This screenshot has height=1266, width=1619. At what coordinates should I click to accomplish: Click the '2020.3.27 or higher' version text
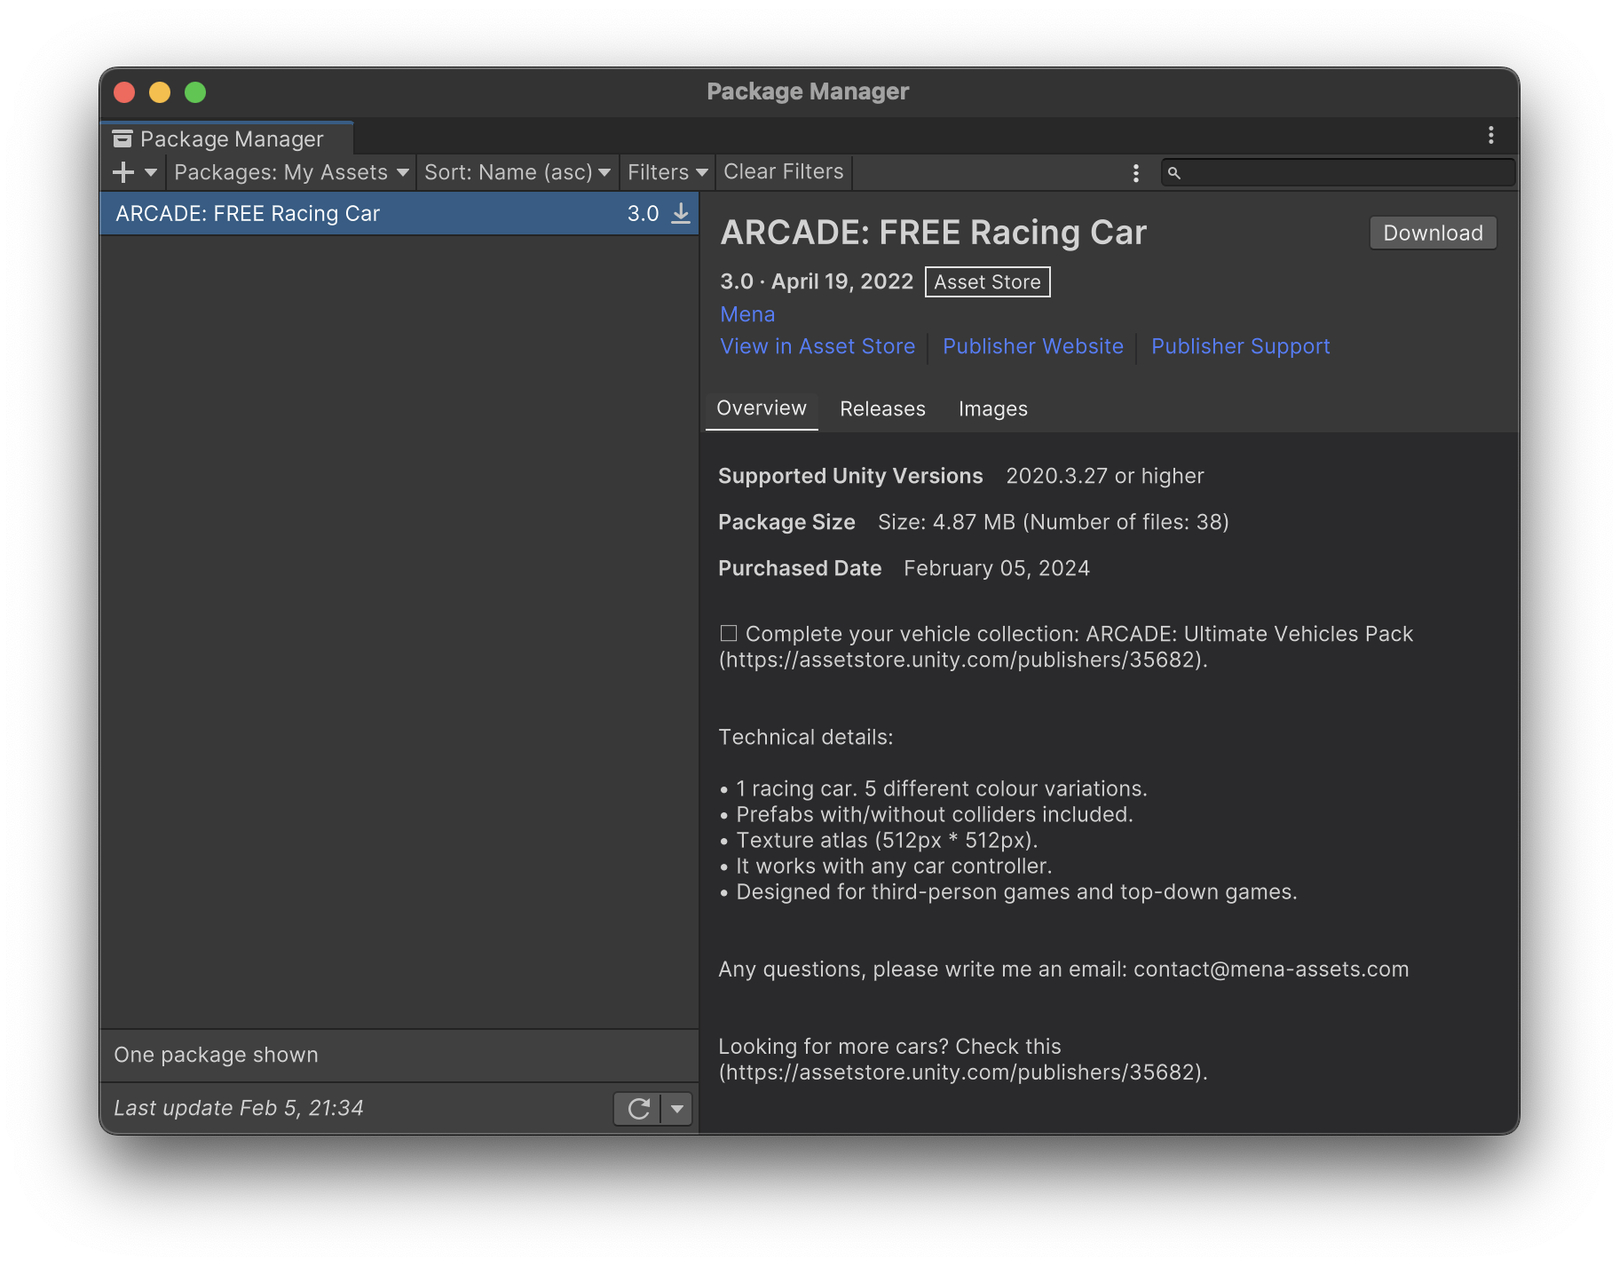tap(1105, 476)
